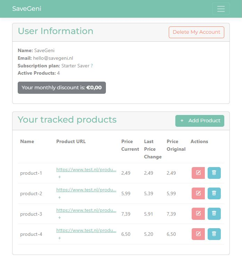
Task: Click the subscription plan question mark
Action: (x=92, y=66)
